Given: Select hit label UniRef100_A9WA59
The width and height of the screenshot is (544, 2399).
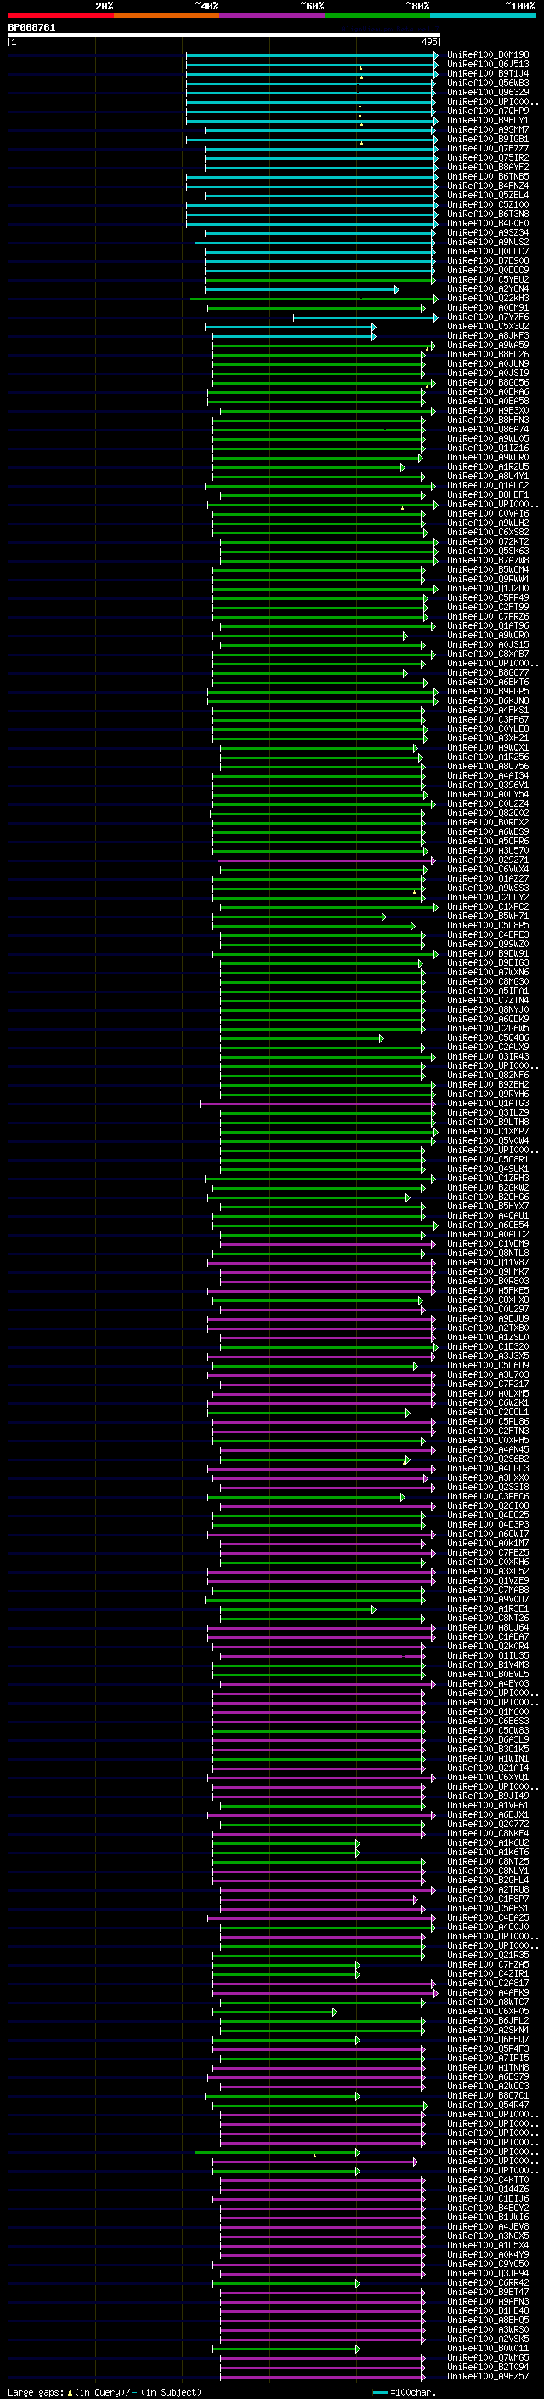Looking at the screenshot, I should [x=488, y=345].
